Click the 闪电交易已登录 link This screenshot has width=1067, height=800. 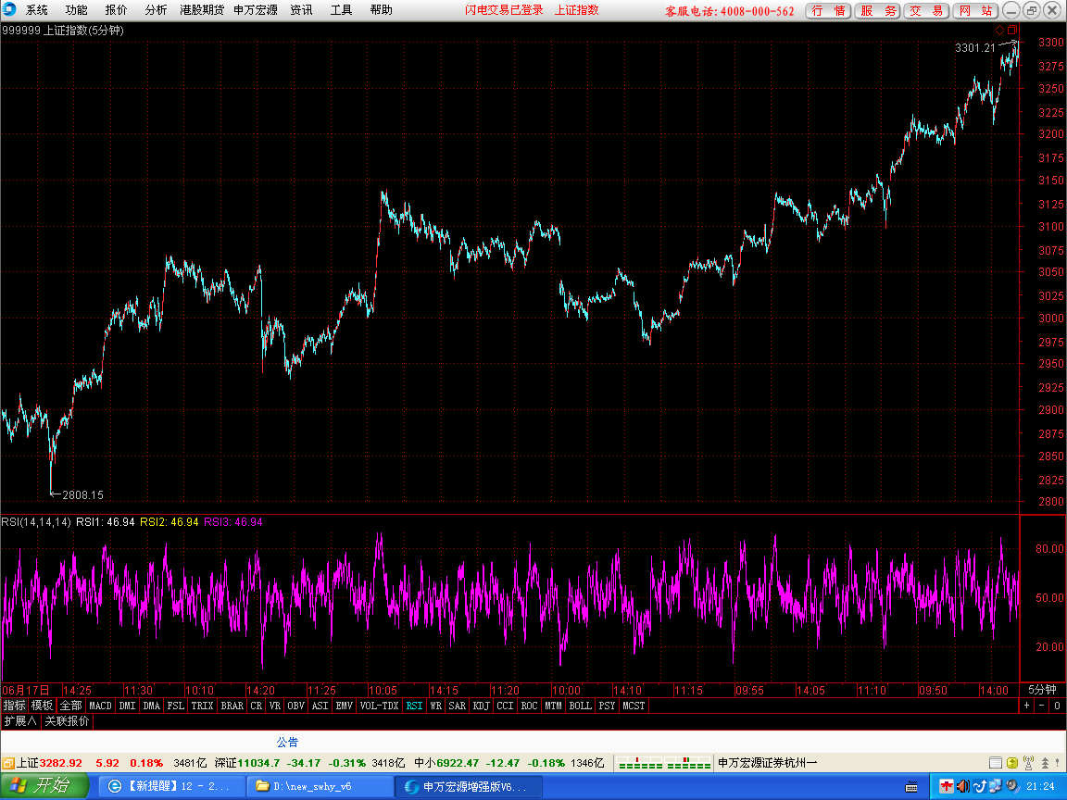pyautogui.click(x=504, y=9)
